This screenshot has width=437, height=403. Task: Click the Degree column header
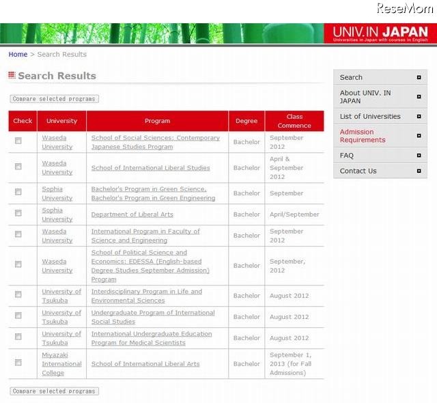coord(246,121)
